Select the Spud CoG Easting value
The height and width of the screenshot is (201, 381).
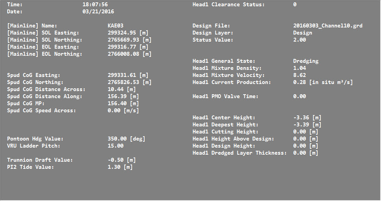[x=128, y=75]
